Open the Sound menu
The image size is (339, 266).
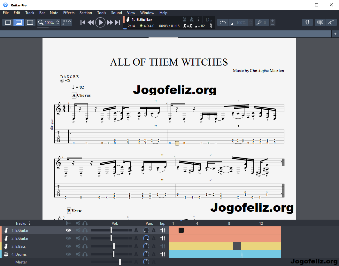click(x=117, y=13)
